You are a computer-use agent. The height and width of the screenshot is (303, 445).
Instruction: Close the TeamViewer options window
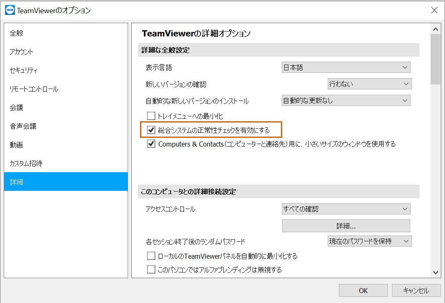(x=434, y=10)
